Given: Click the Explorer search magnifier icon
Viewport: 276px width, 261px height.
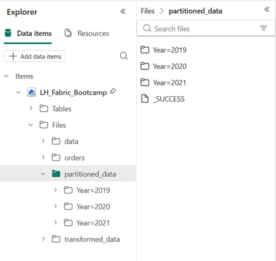Looking at the screenshot, I should pos(124,56).
